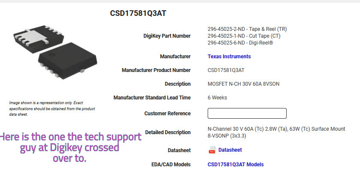Click the Digi-Reel part number
Image resolution: width=360 pixels, height=177 pixels.
pos(240,43)
